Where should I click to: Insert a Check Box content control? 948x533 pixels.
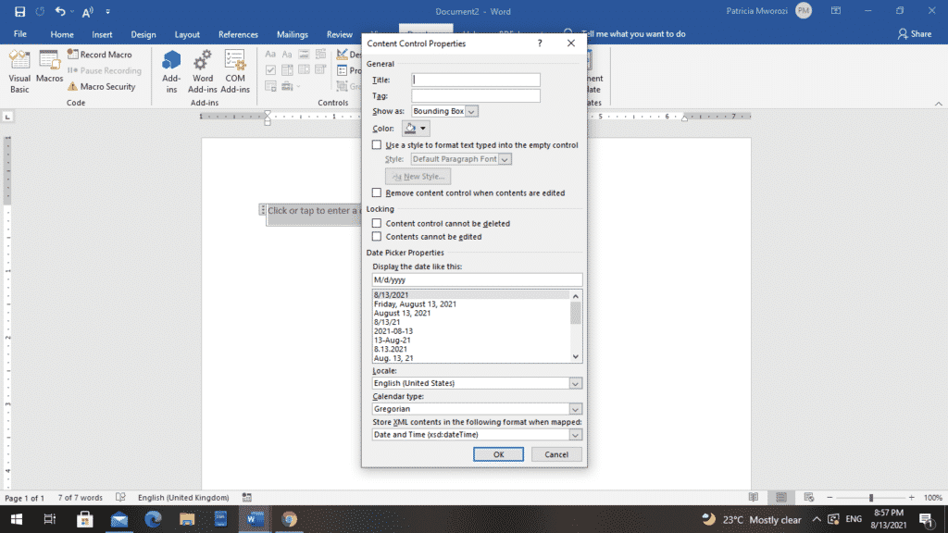tap(270, 69)
